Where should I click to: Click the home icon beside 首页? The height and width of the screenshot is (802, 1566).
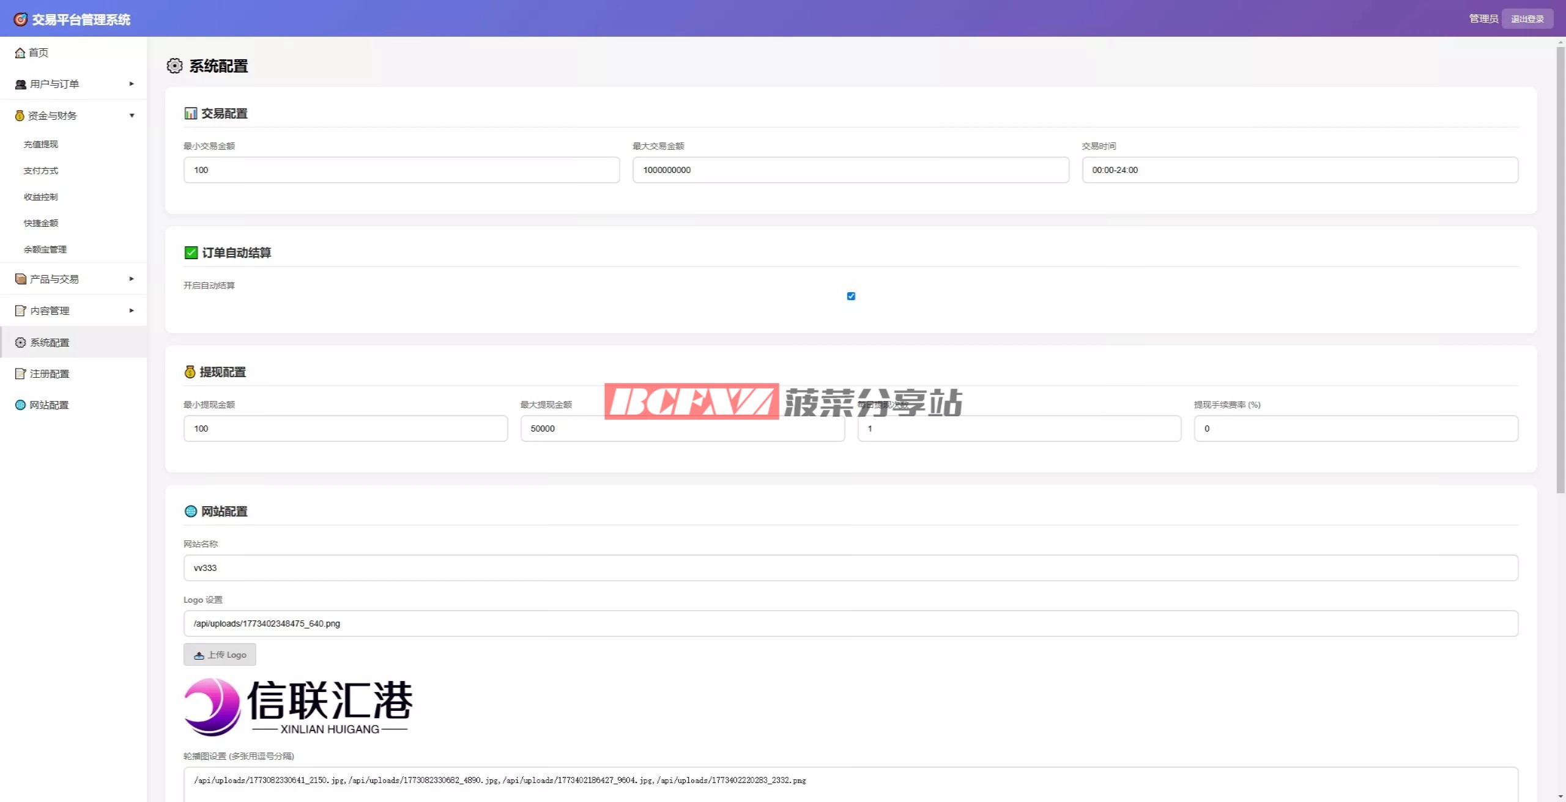(20, 53)
